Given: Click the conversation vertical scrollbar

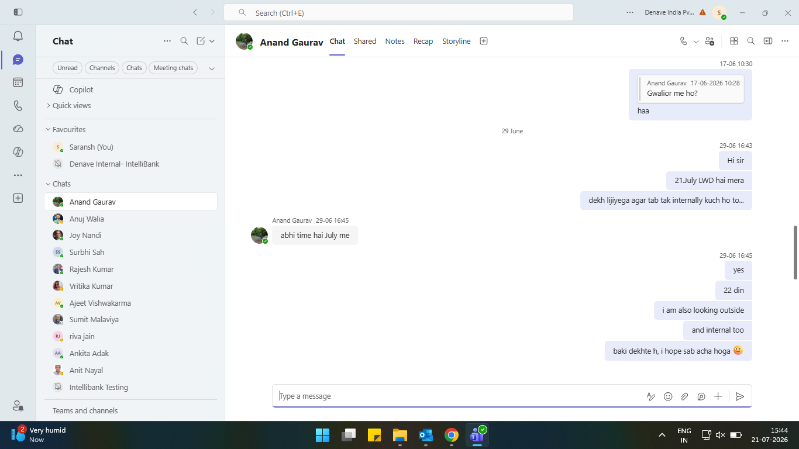Looking at the screenshot, I should 795,252.
